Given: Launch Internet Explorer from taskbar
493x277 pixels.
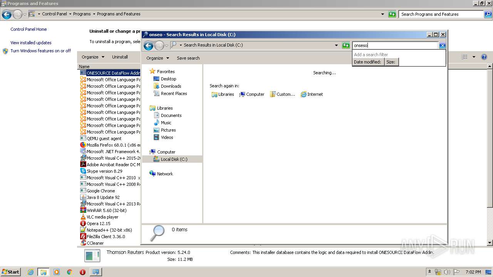Looking at the screenshot, I should click(x=30, y=272).
